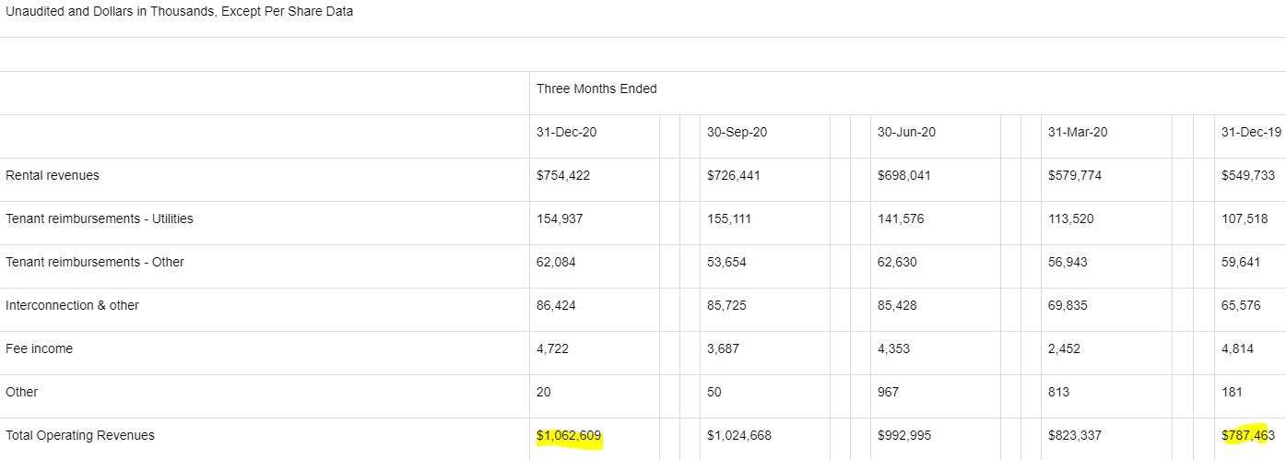
Task: Click the fee income value 4,353
Action: coord(894,348)
